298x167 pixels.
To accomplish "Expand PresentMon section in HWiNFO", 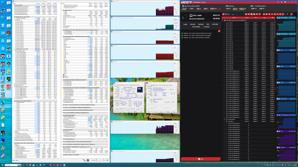I will coord(62,139).
